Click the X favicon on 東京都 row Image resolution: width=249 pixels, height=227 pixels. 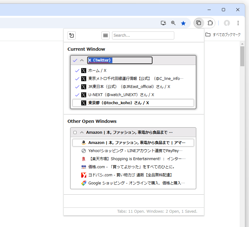click(x=84, y=103)
